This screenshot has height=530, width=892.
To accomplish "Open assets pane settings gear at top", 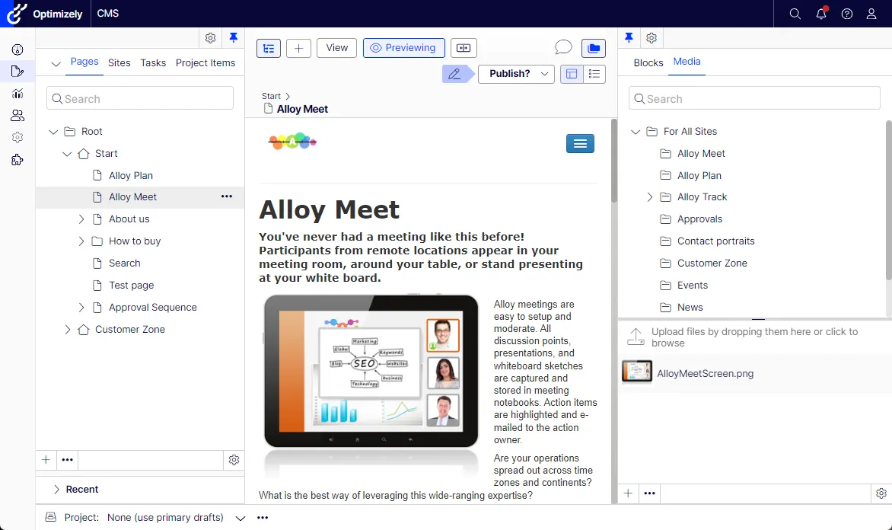I will pyautogui.click(x=651, y=38).
